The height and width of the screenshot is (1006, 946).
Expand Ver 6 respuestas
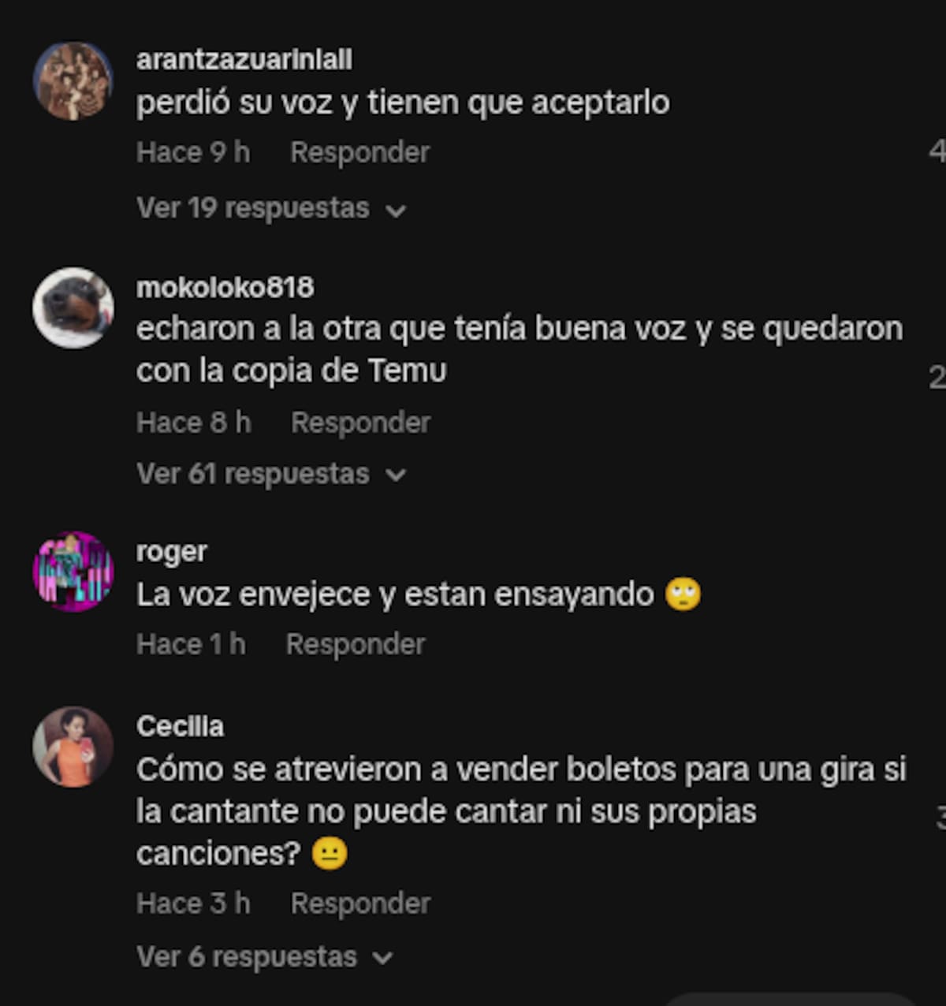pyautogui.click(x=265, y=957)
